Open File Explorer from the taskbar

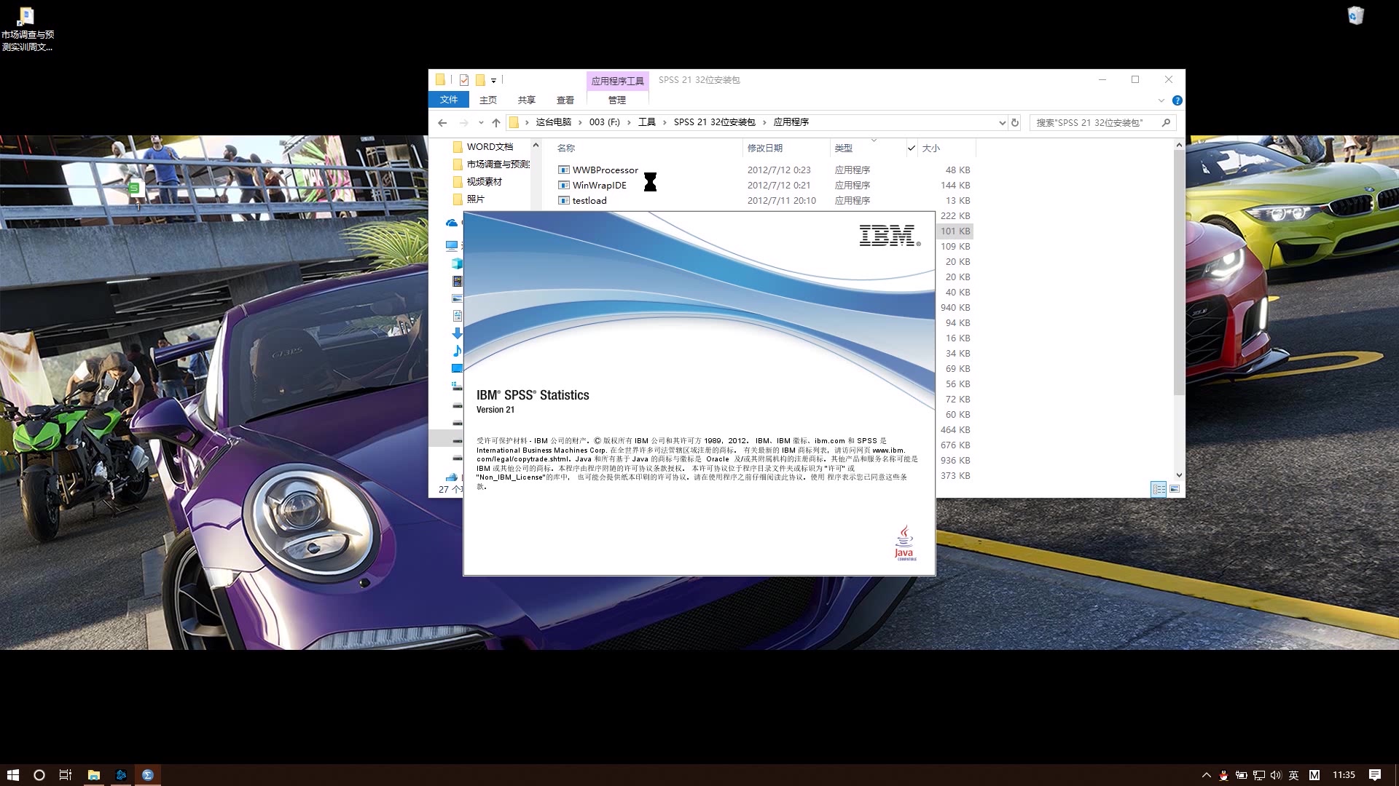tap(94, 775)
